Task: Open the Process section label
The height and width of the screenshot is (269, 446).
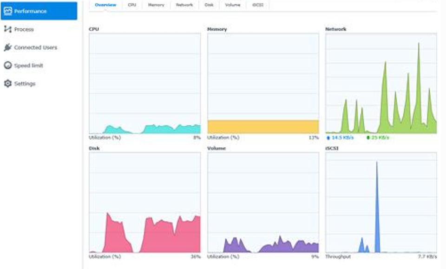Action: click(24, 29)
